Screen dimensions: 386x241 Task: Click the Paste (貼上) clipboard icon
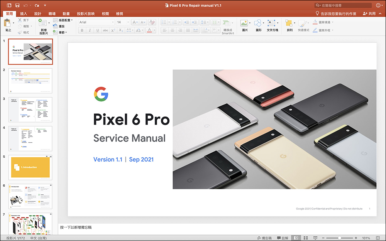pos(7,23)
